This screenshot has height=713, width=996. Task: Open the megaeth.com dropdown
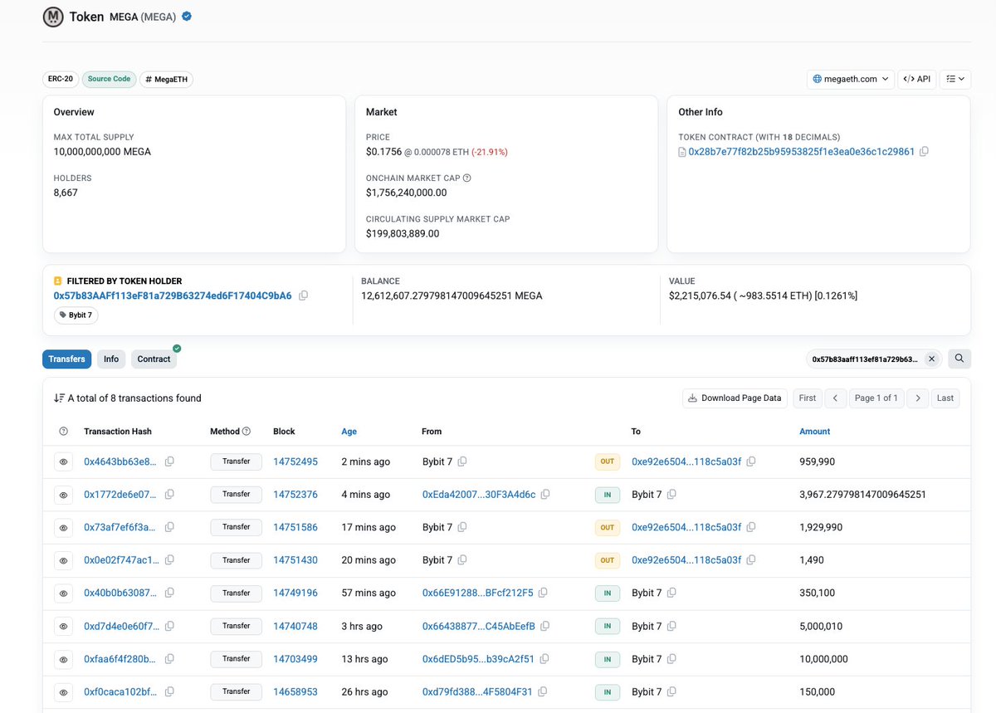tap(851, 79)
